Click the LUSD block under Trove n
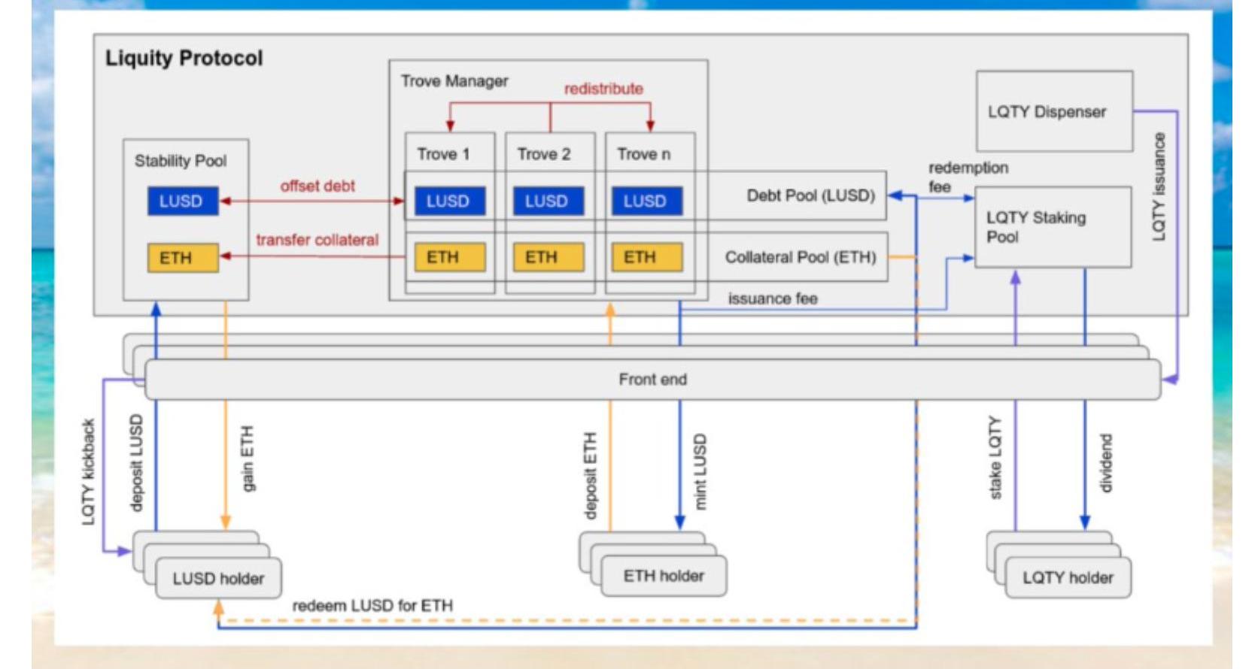This screenshot has width=1258, height=669. coord(646,201)
